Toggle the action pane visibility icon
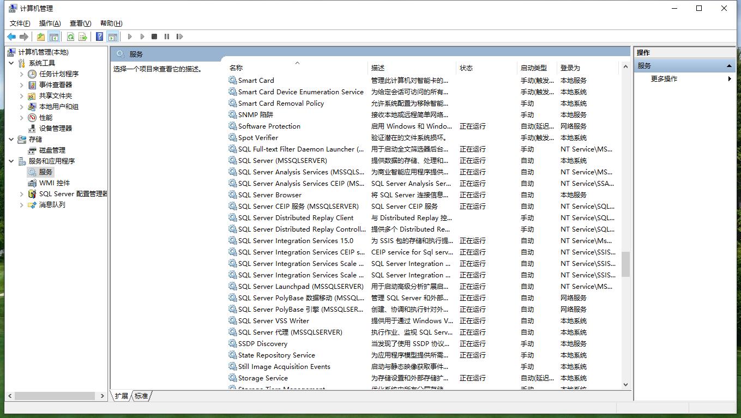This screenshot has height=418, width=741. click(x=112, y=36)
